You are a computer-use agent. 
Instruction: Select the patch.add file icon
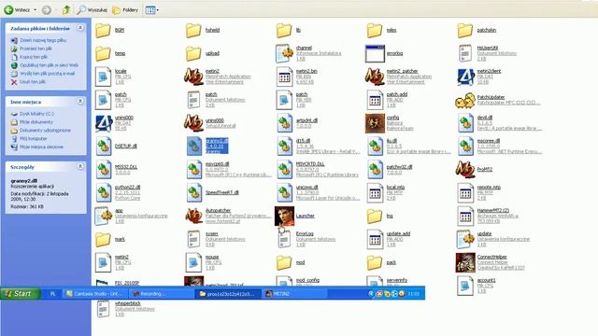[x=375, y=100]
